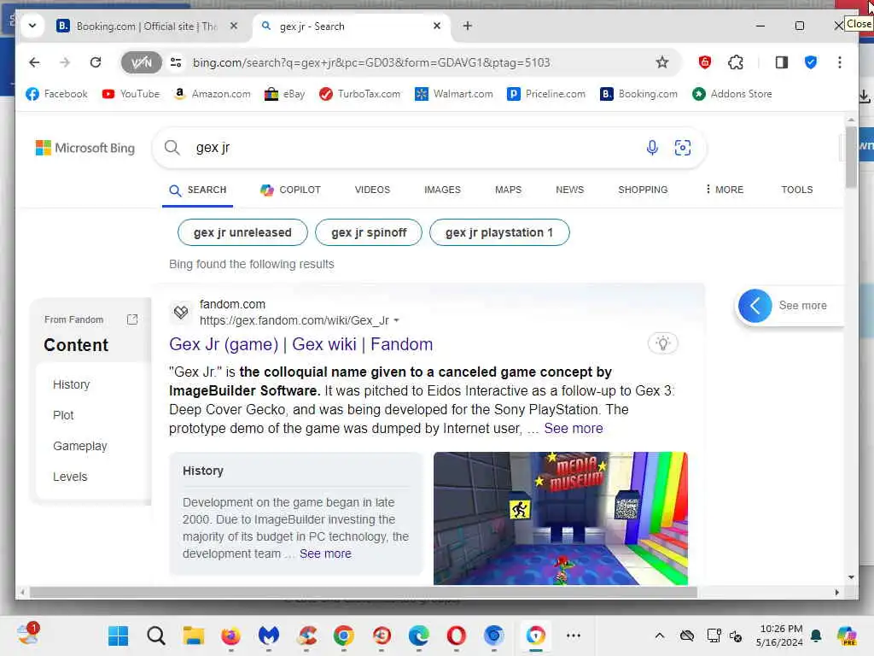Click the lightbulb icon beside result title
Image resolution: width=874 pixels, height=656 pixels.
[x=662, y=343]
